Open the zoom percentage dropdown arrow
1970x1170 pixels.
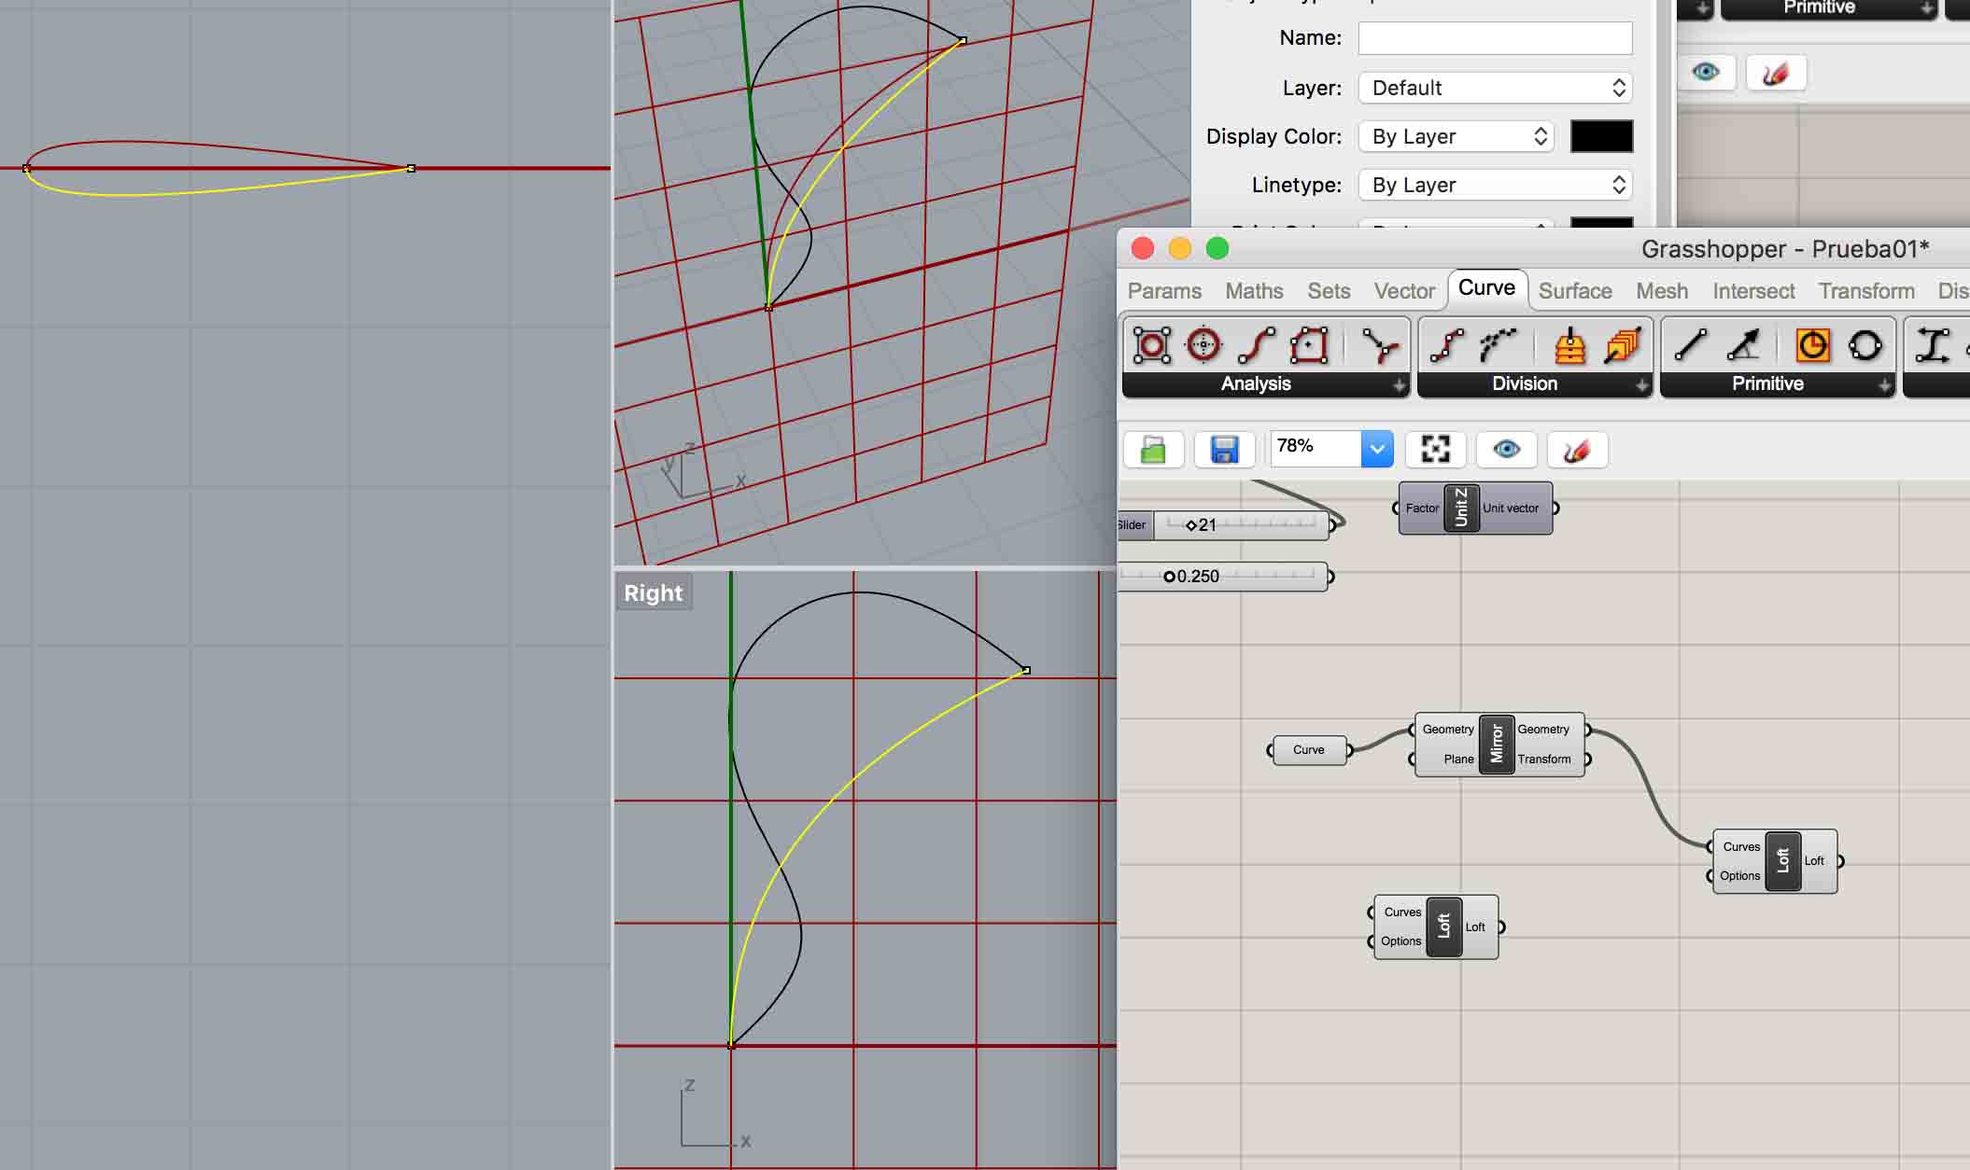pyautogui.click(x=1377, y=449)
